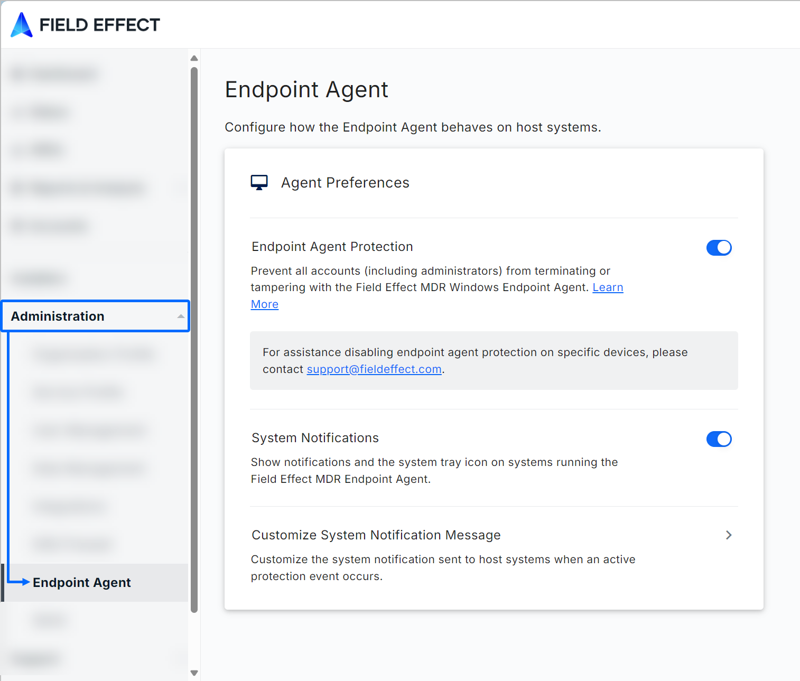Click the Agent Preferences monitor icon

coord(259,183)
